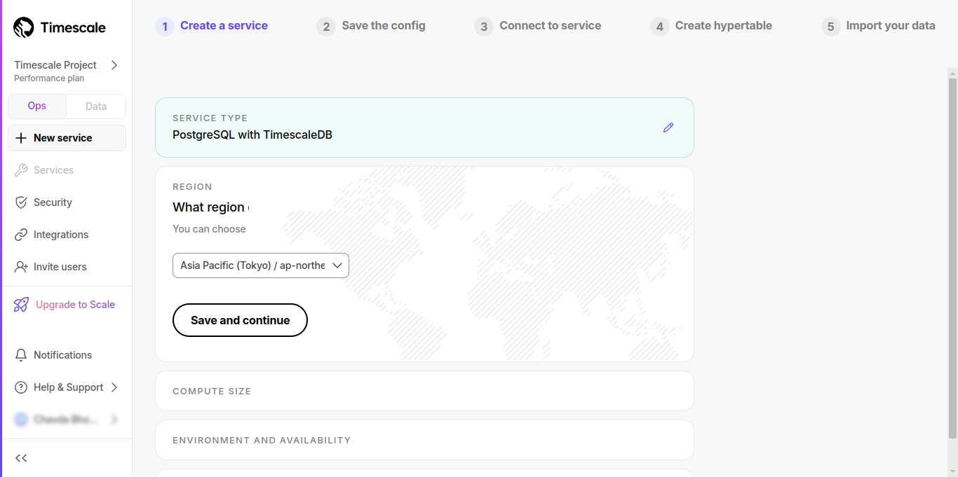Click the Invite users person icon
The height and width of the screenshot is (477, 958).
tap(21, 267)
